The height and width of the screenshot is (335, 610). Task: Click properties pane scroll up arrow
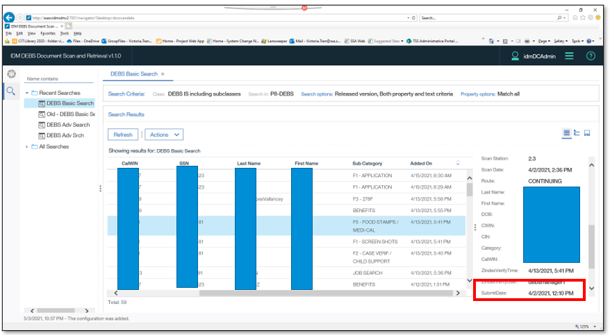coord(591,165)
